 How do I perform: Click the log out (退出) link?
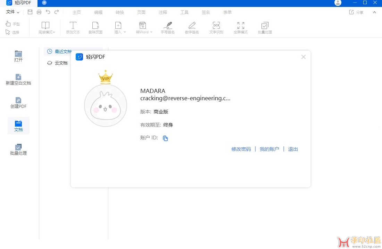point(293,149)
